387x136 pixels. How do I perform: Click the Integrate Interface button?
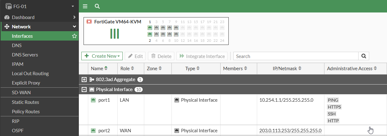[202, 56]
